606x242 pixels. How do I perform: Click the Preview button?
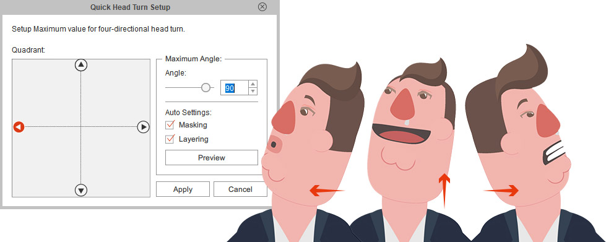(x=212, y=158)
